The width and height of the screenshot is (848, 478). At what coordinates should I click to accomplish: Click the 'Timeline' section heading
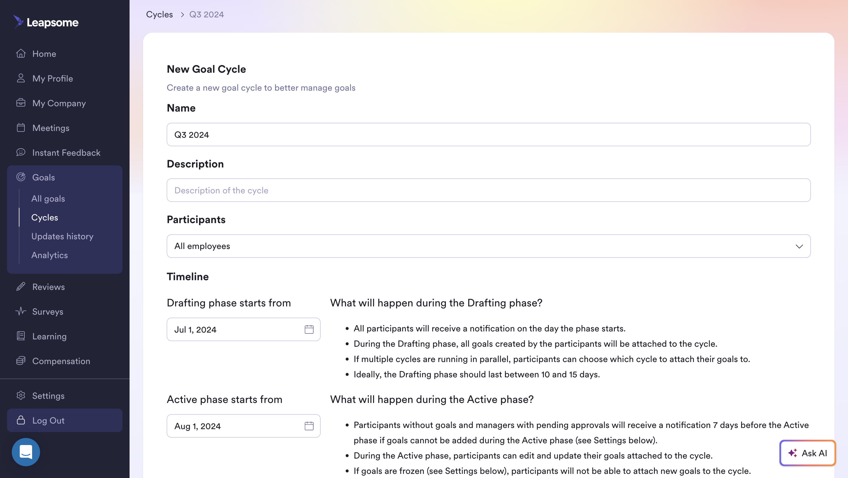click(x=188, y=276)
